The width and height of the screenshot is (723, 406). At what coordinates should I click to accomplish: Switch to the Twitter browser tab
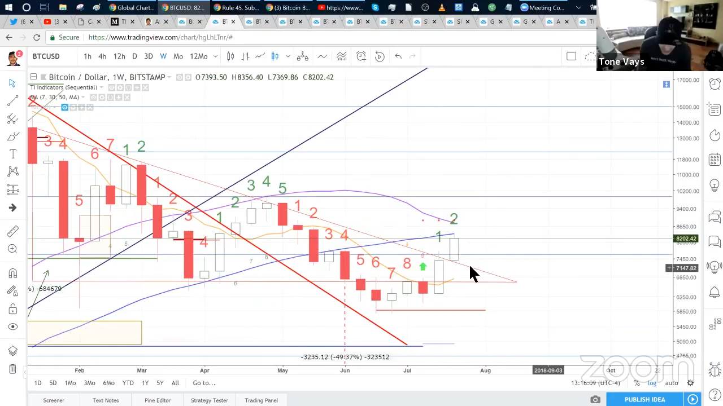click(x=20, y=21)
